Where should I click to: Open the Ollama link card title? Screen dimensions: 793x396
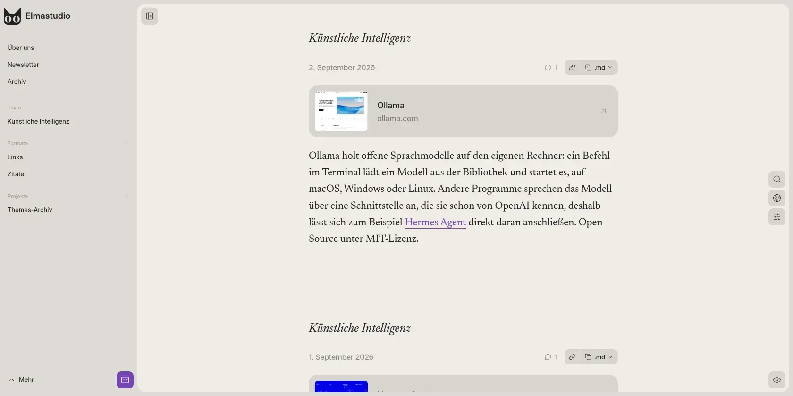click(391, 106)
